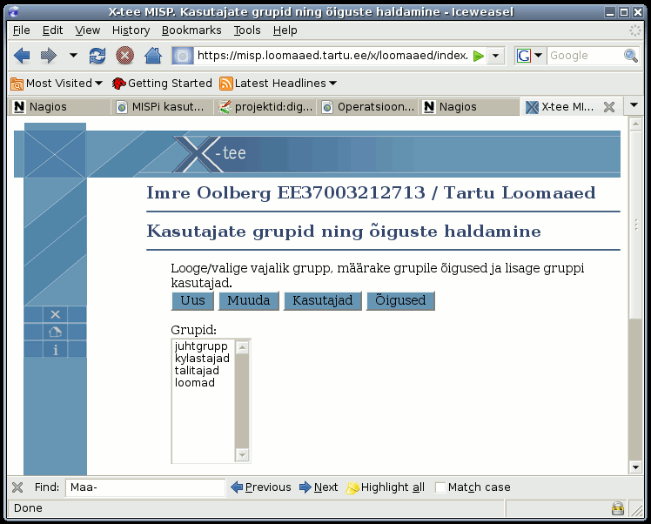
Task: Open the info 'i' icon in the sidebar
Action: click(x=55, y=350)
